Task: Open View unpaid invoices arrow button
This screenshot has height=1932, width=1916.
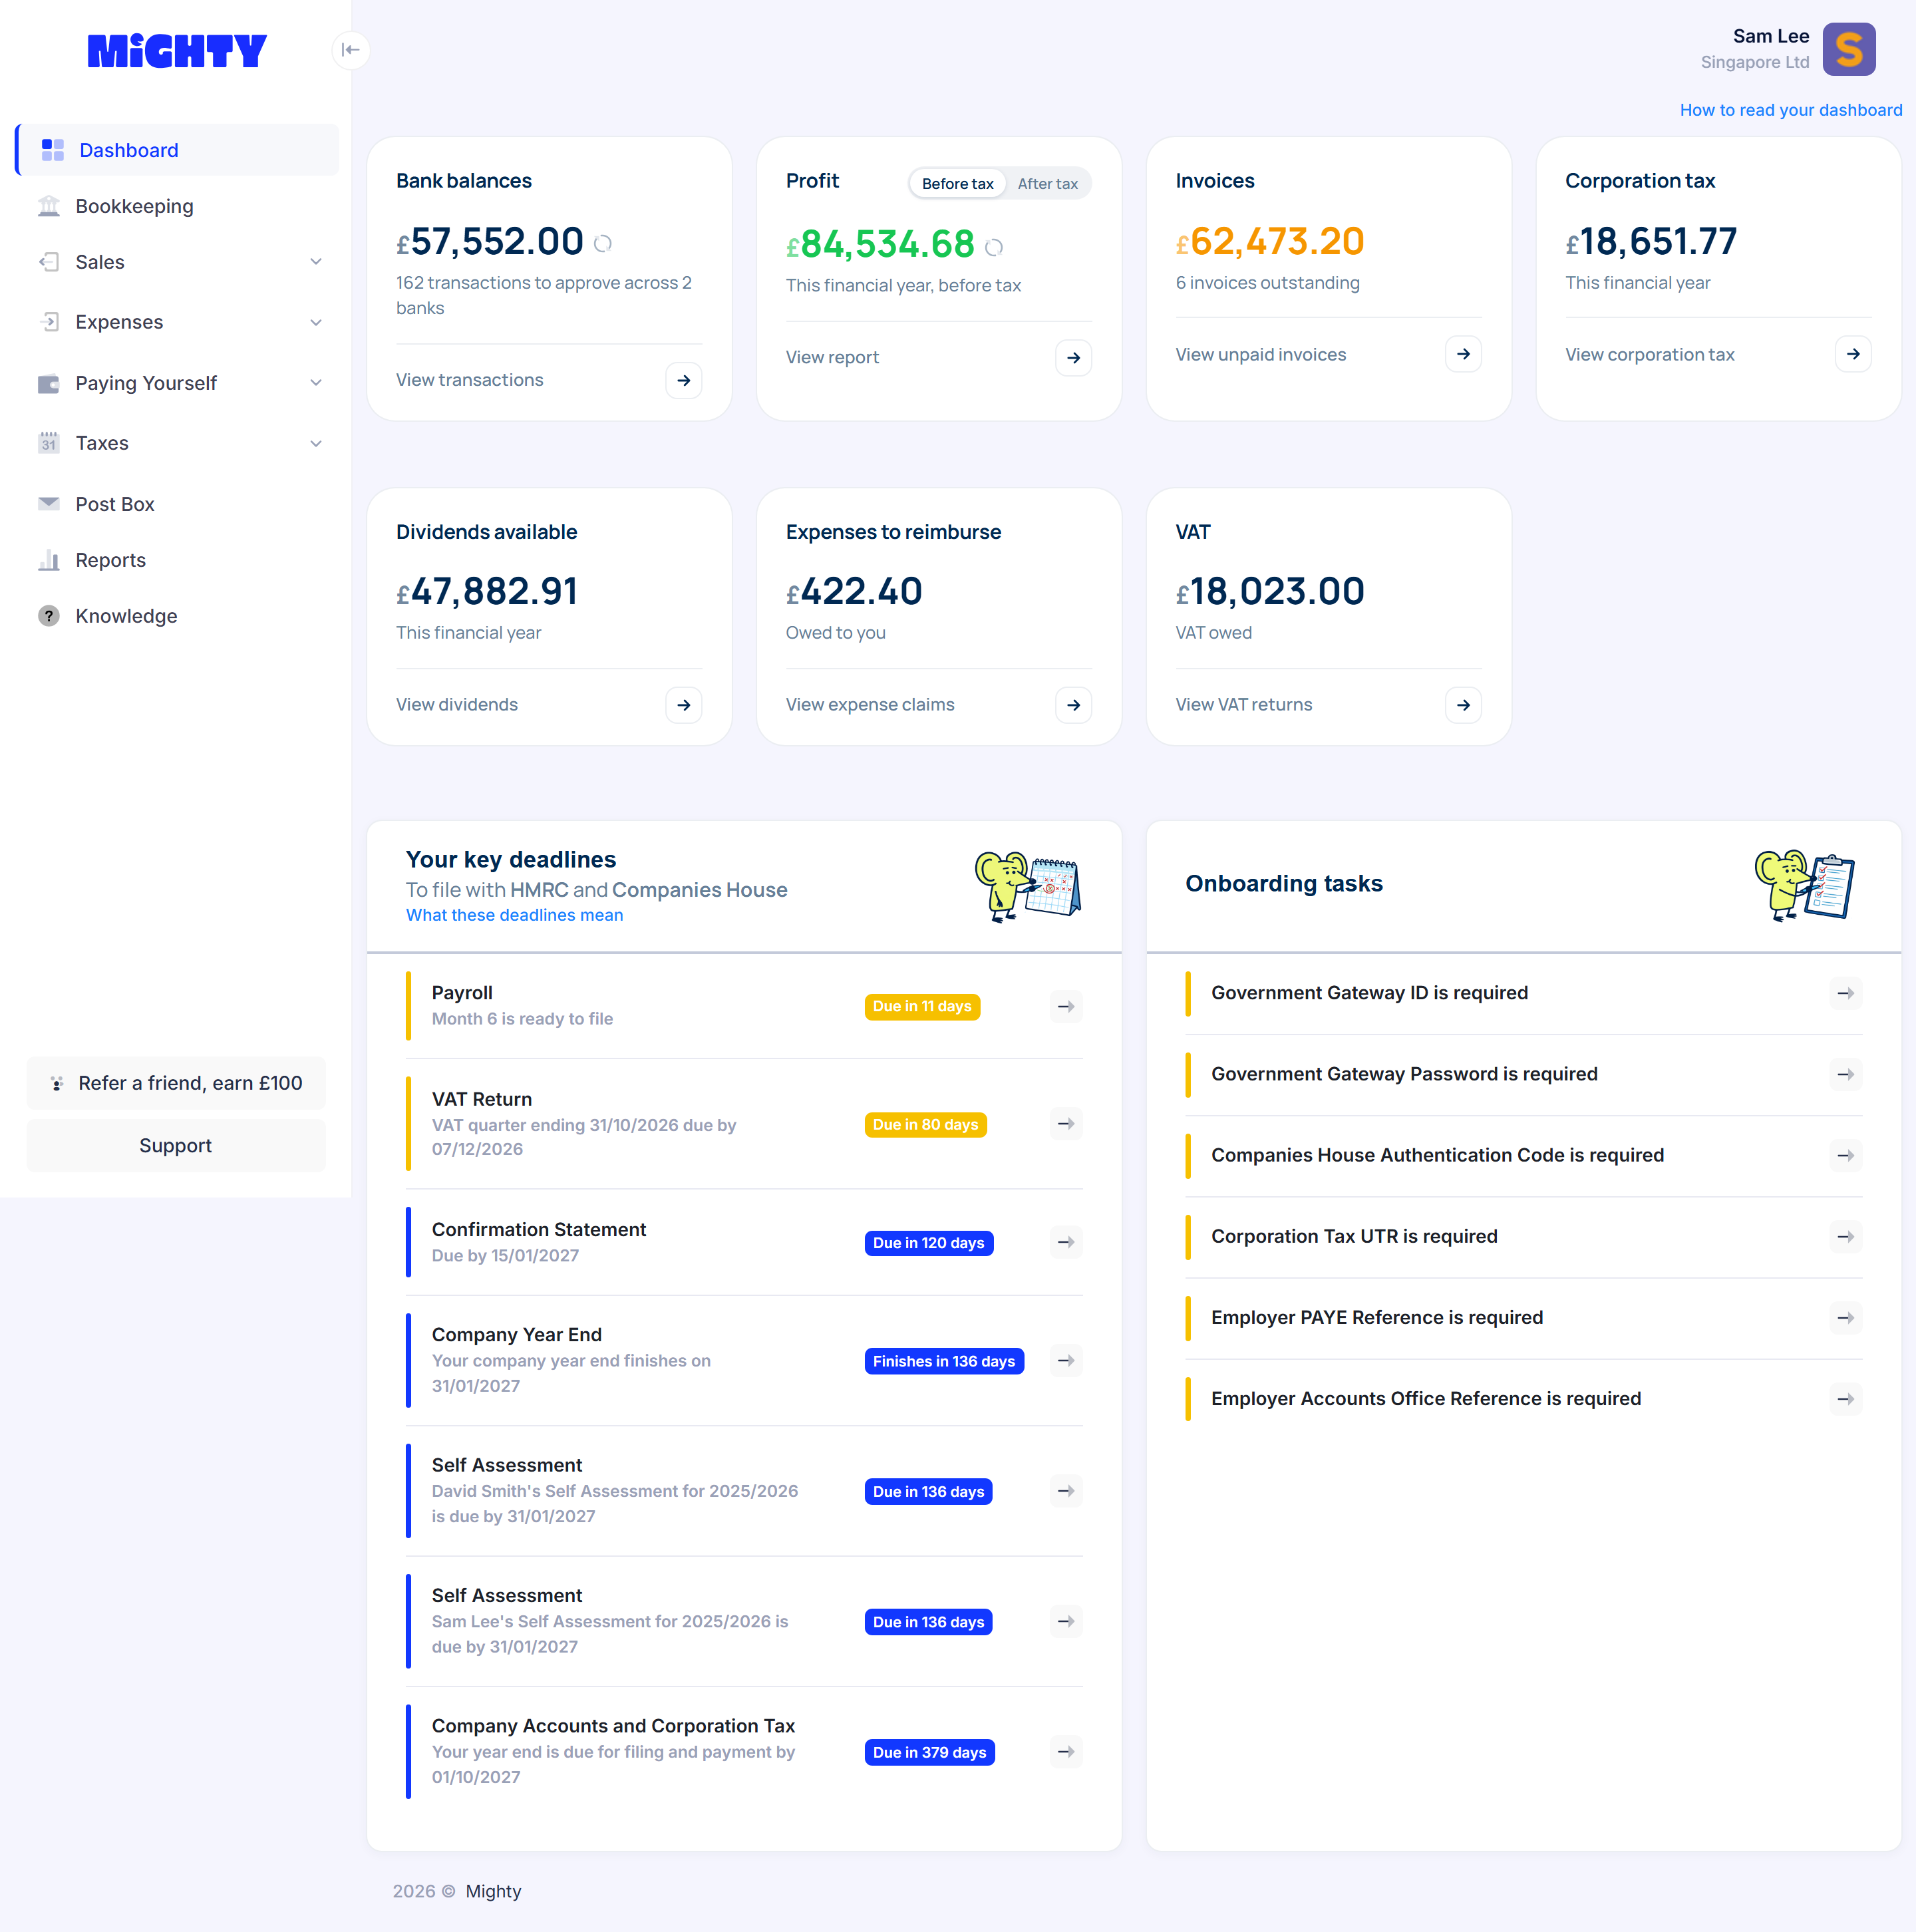Action: click(x=1463, y=354)
